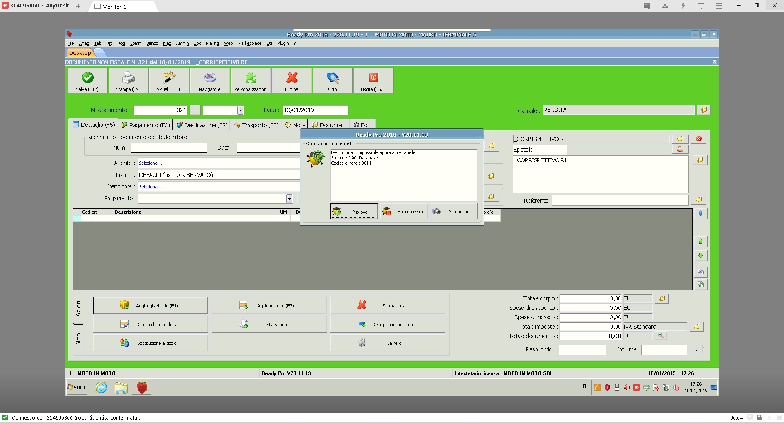
Task: Open Note tab
Action: coord(295,125)
